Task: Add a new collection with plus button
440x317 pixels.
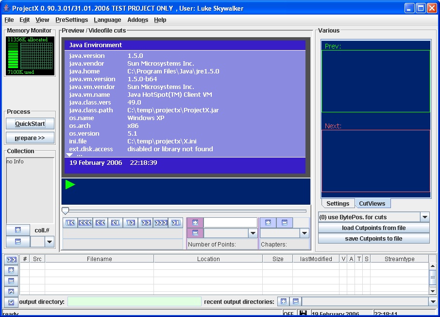Action: pyautogui.click(x=17, y=230)
